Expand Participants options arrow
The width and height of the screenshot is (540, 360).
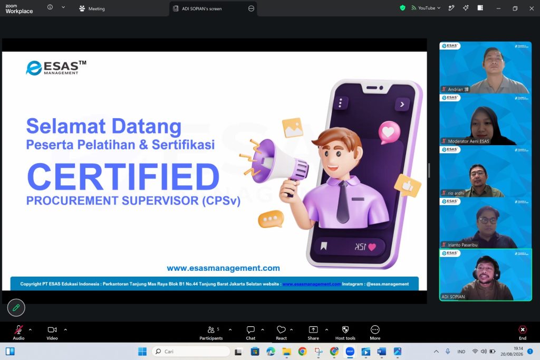coord(230,330)
